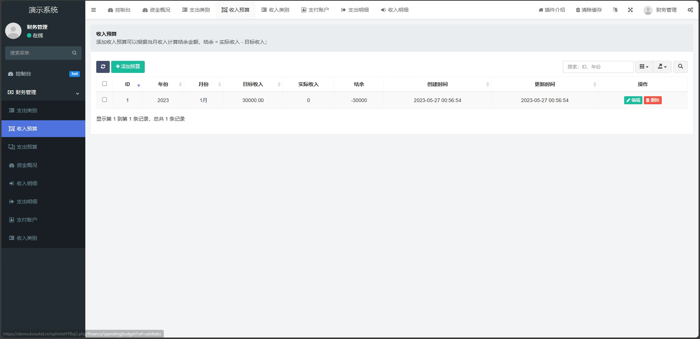Image resolution: width=700 pixels, height=339 pixels.
Task: Click the fullscreen expand icon in header
Action: coord(630,10)
